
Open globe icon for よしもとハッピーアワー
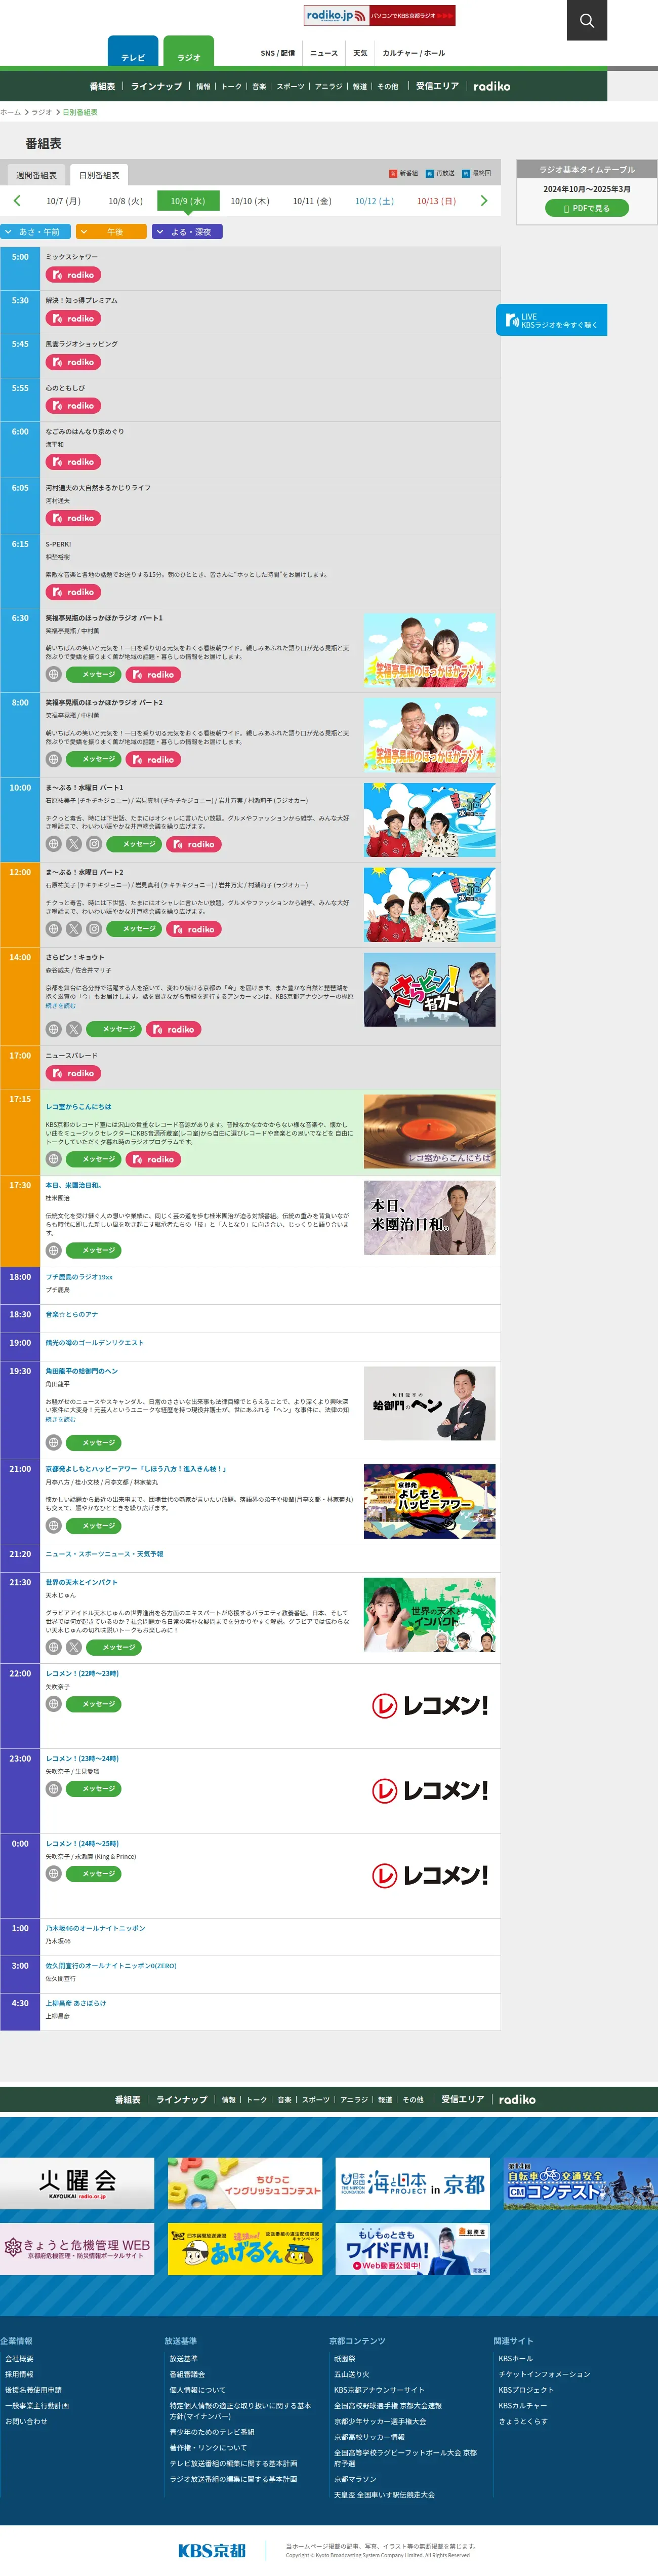click(54, 1526)
